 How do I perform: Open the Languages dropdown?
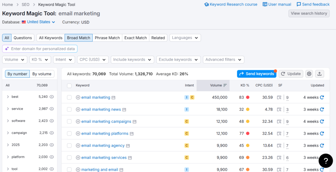coord(185,38)
